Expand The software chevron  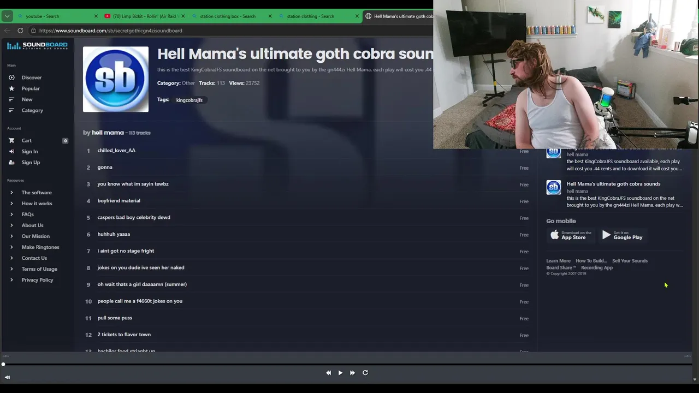11,193
